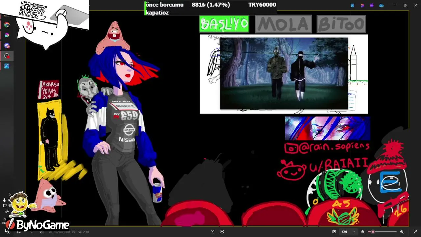The height and width of the screenshot is (237, 421).
Task: Open the image Edit tool in Photos
Action: [352, 5]
